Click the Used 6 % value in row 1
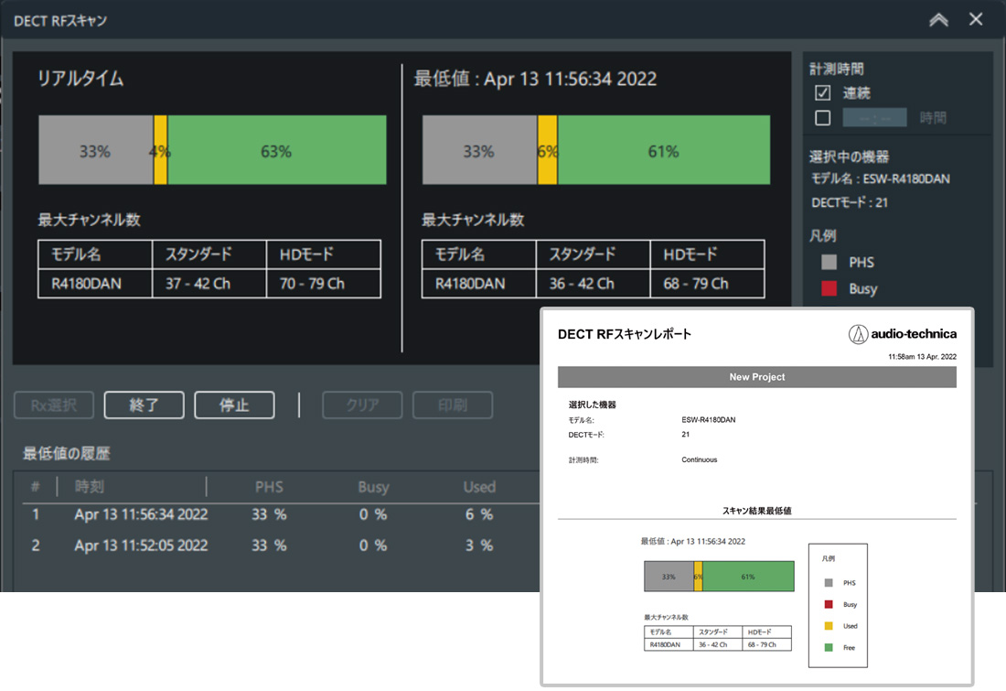The height and width of the screenshot is (691, 1006). click(479, 514)
